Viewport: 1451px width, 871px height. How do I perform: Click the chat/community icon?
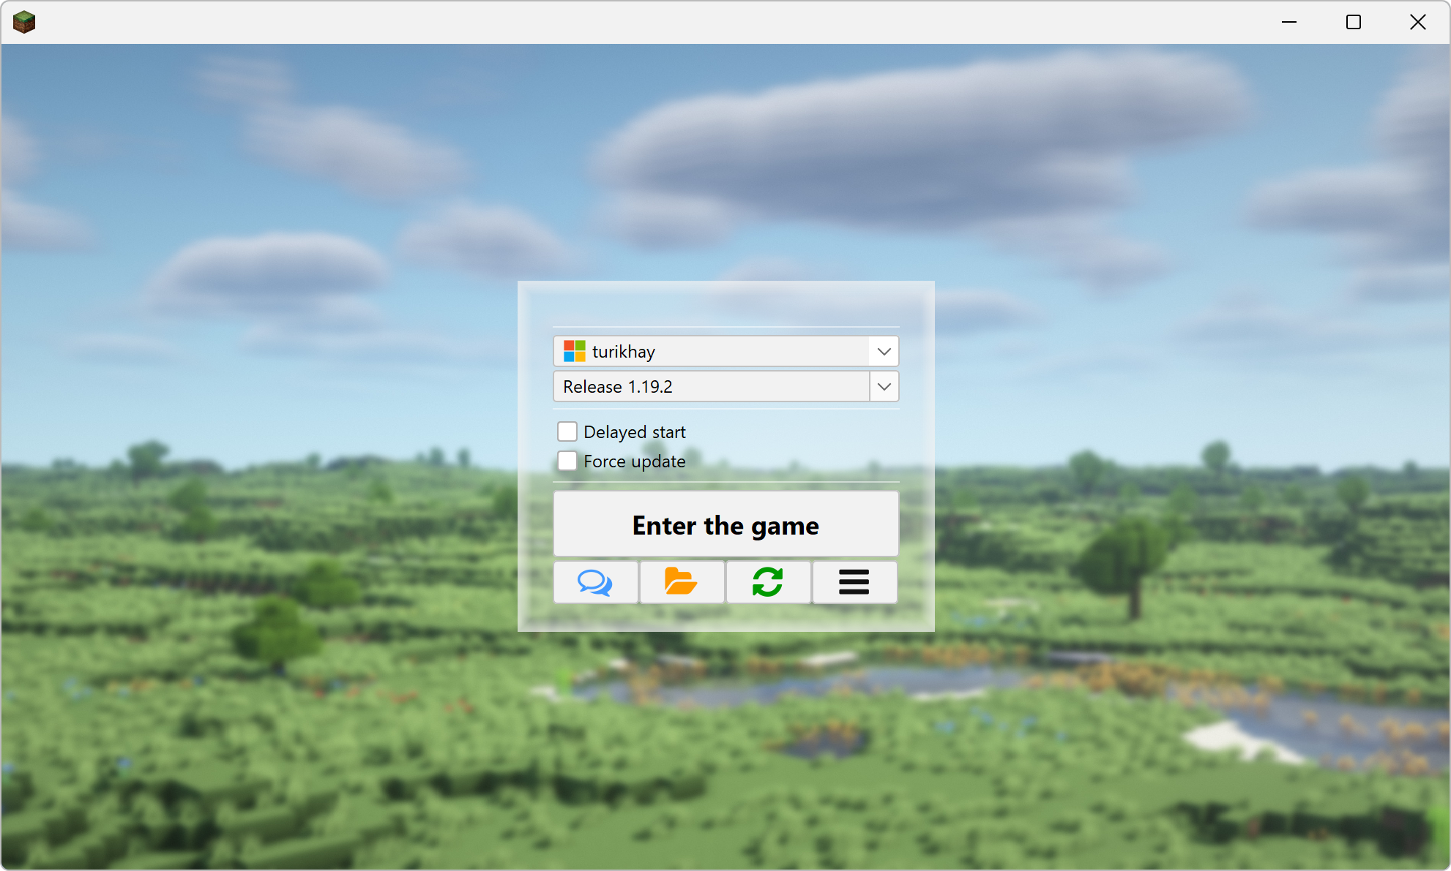point(595,582)
